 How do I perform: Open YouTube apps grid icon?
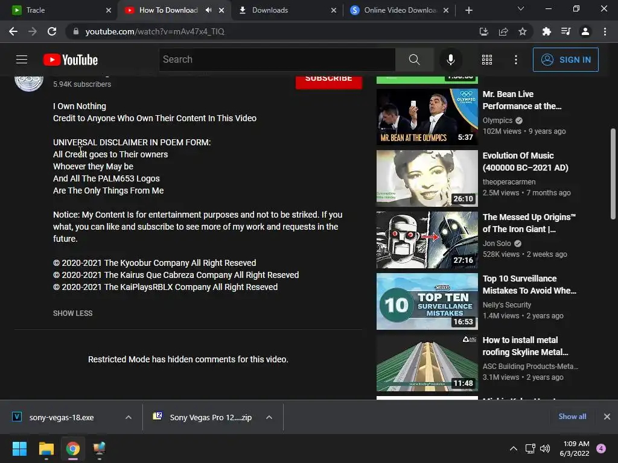[487, 60]
